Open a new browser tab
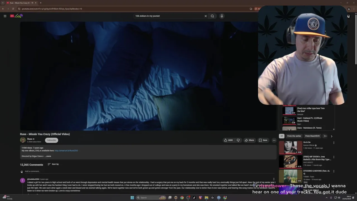This screenshot has height=201, width=357. (41, 3)
